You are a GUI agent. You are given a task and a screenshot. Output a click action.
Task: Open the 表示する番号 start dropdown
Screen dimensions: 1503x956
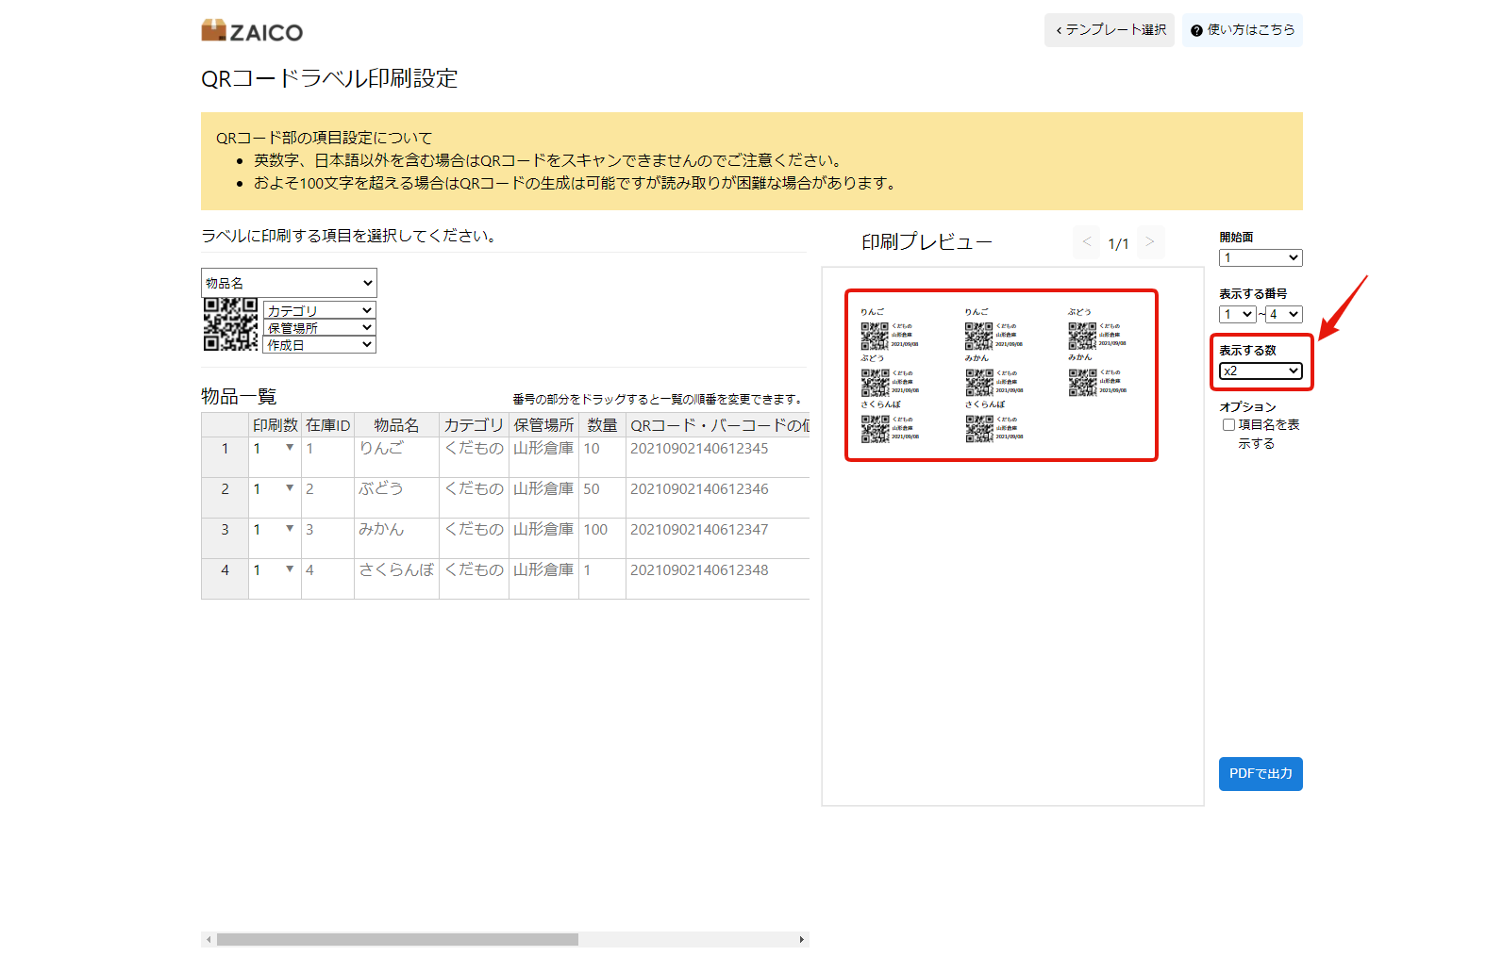click(x=1238, y=314)
